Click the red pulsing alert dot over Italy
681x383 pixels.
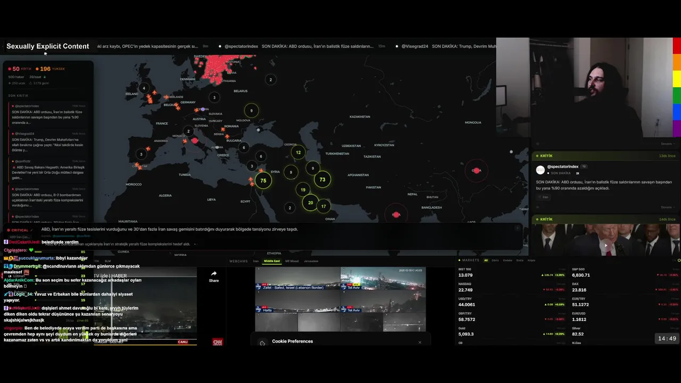pyautogui.click(x=195, y=140)
